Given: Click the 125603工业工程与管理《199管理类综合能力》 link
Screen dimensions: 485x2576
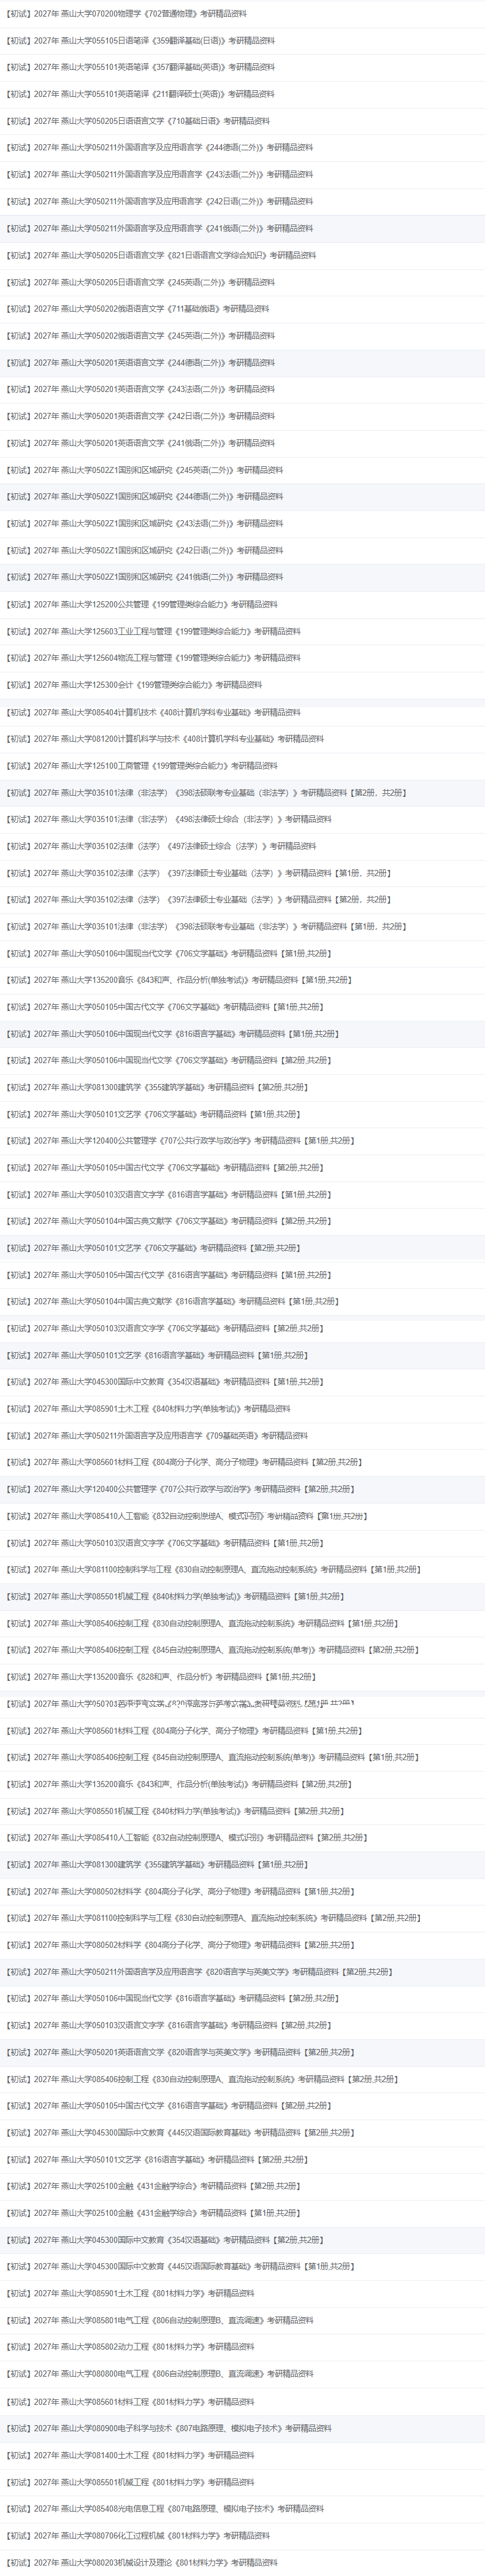Looking at the screenshot, I should click(x=154, y=631).
